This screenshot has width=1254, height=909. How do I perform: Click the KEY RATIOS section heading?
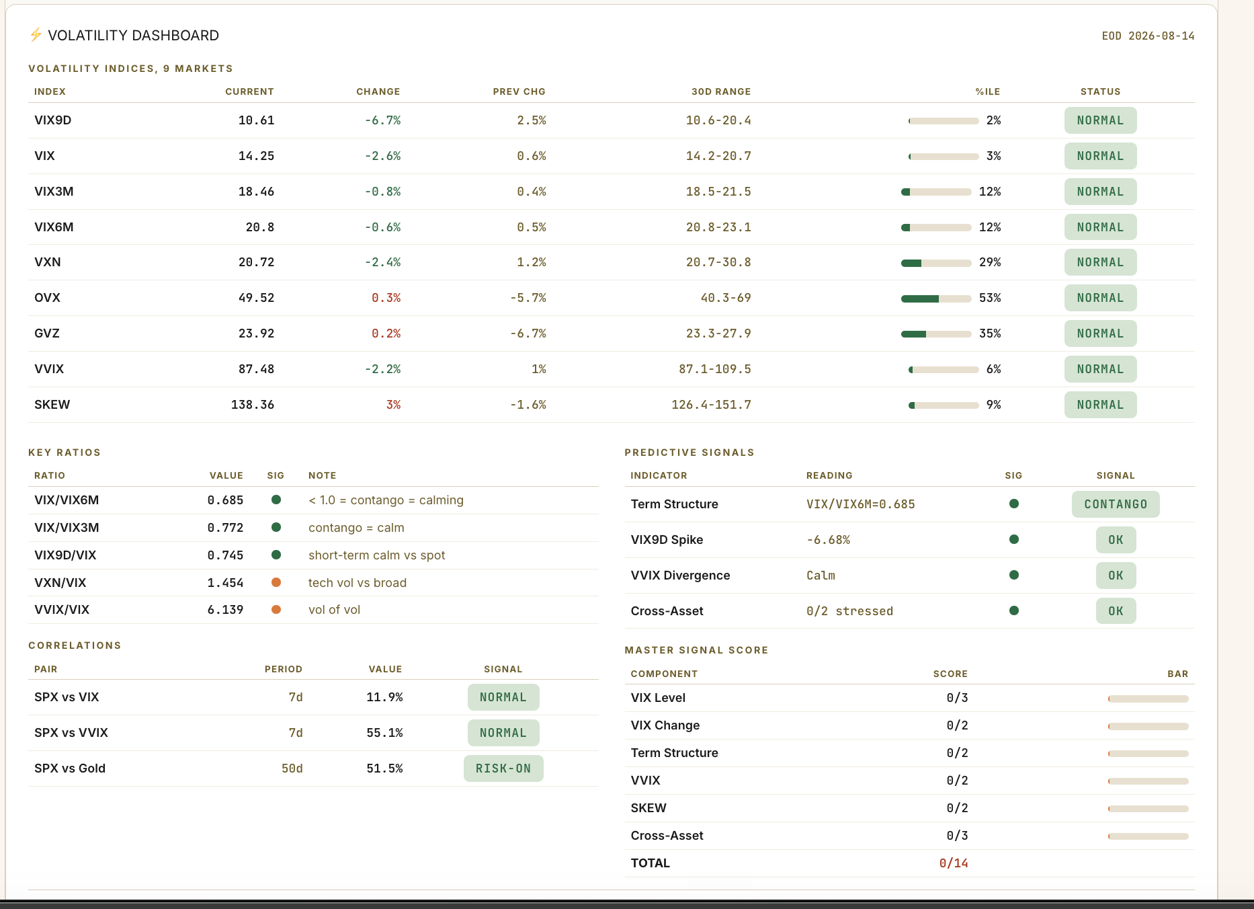coord(65,452)
